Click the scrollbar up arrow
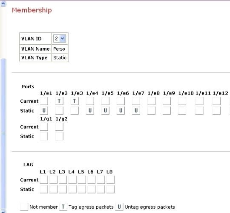The height and width of the screenshot is (213, 230). 3,3
